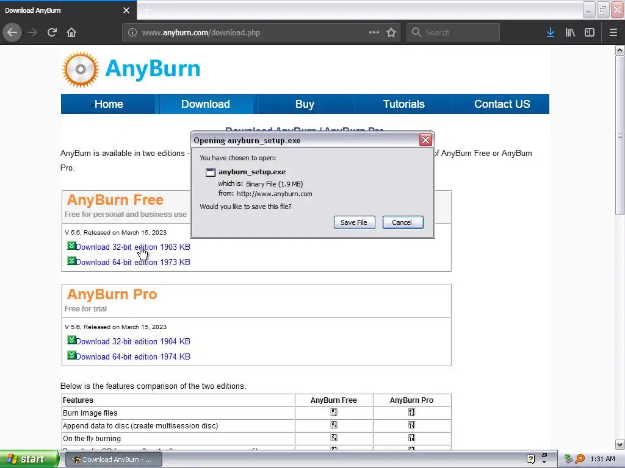Click the green tray icon next to clock
This screenshot has height=468, width=625.
coord(568,459)
